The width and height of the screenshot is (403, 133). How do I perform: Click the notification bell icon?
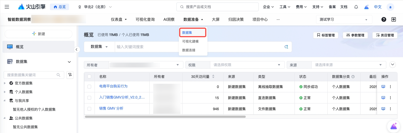356,7
